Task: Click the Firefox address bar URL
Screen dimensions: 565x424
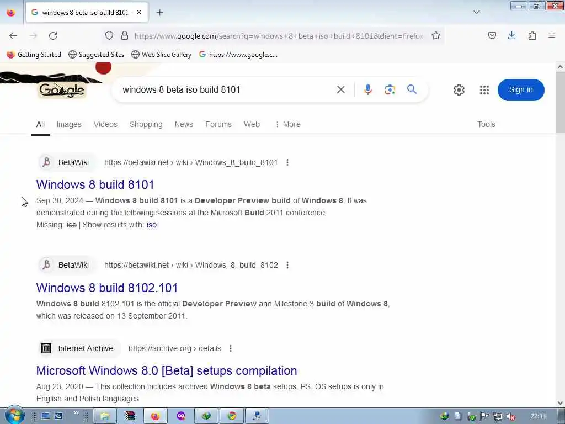Action: click(279, 36)
